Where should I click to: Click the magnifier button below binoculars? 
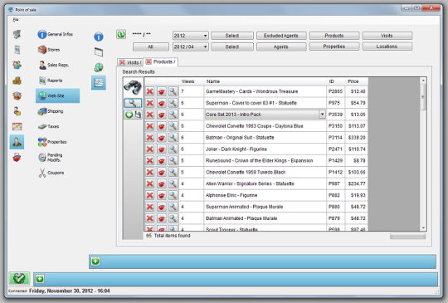click(133, 103)
